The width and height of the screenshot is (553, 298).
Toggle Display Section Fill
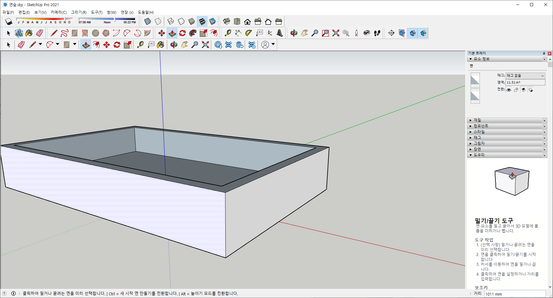(423, 33)
